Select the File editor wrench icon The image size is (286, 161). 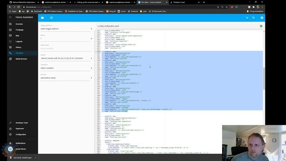(10, 53)
